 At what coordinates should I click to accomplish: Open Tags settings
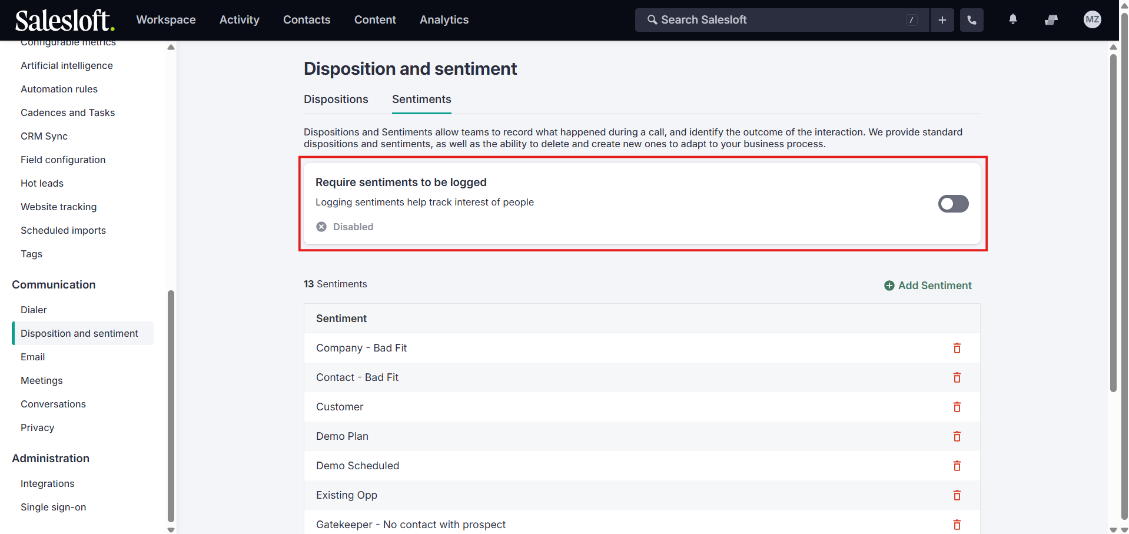pyautogui.click(x=31, y=254)
